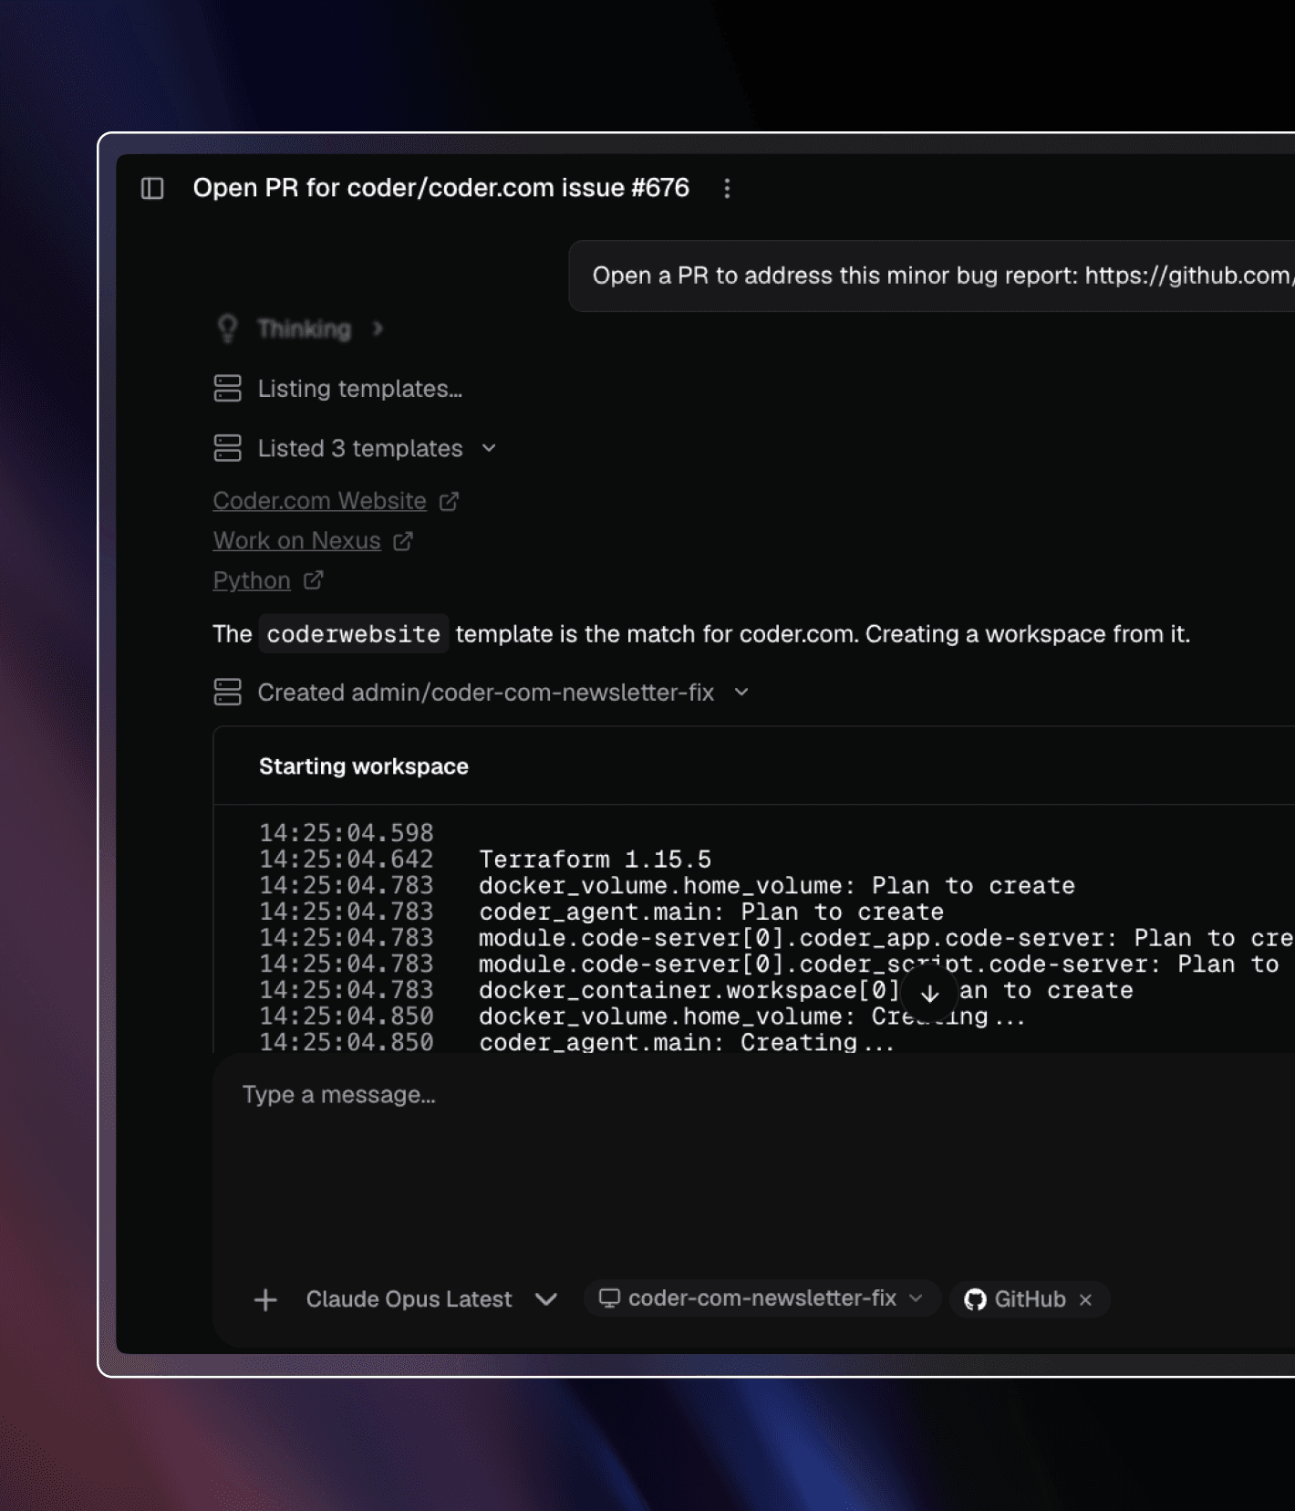Open the Work on Nexus template link
This screenshot has width=1295, height=1511.
coord(296,541)
